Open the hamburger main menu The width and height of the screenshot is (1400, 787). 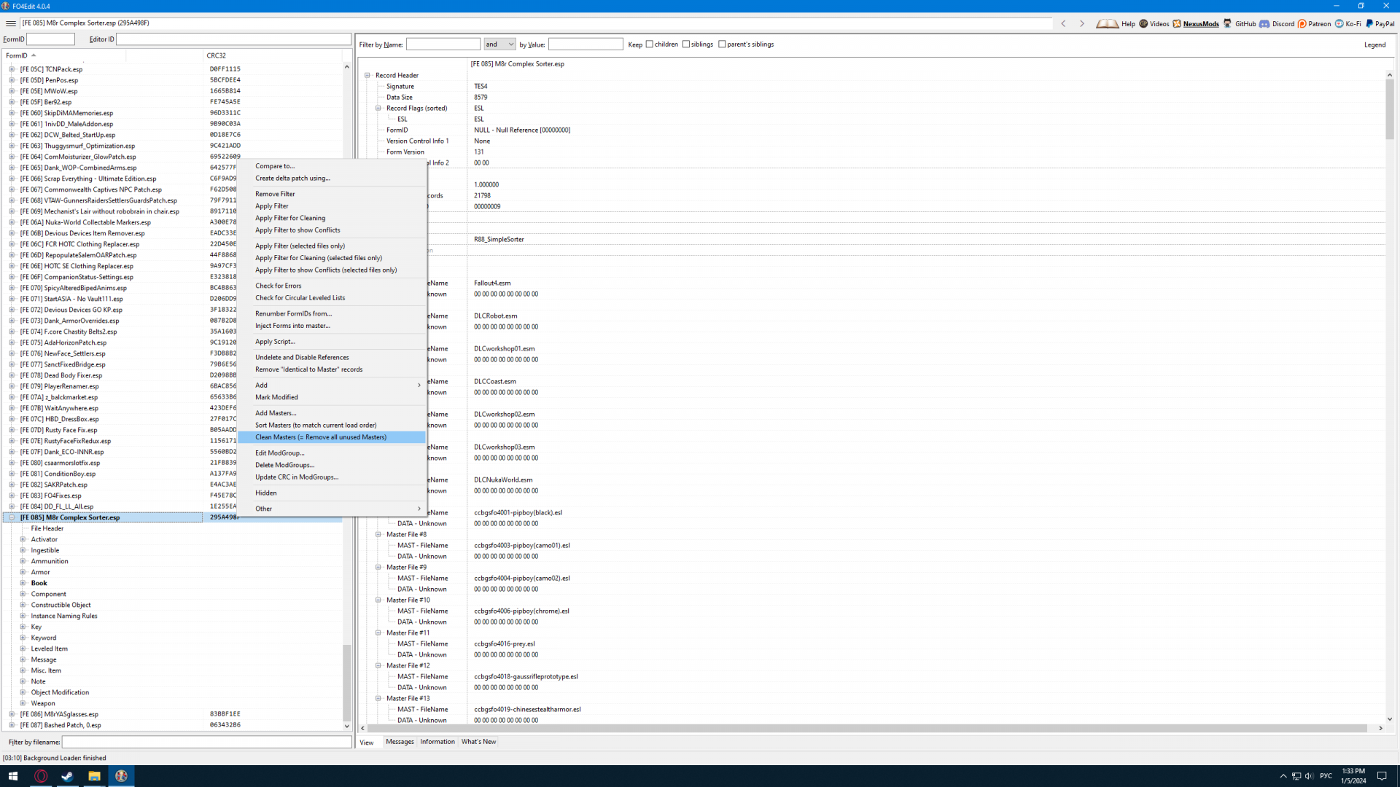[x=10, y=23]
